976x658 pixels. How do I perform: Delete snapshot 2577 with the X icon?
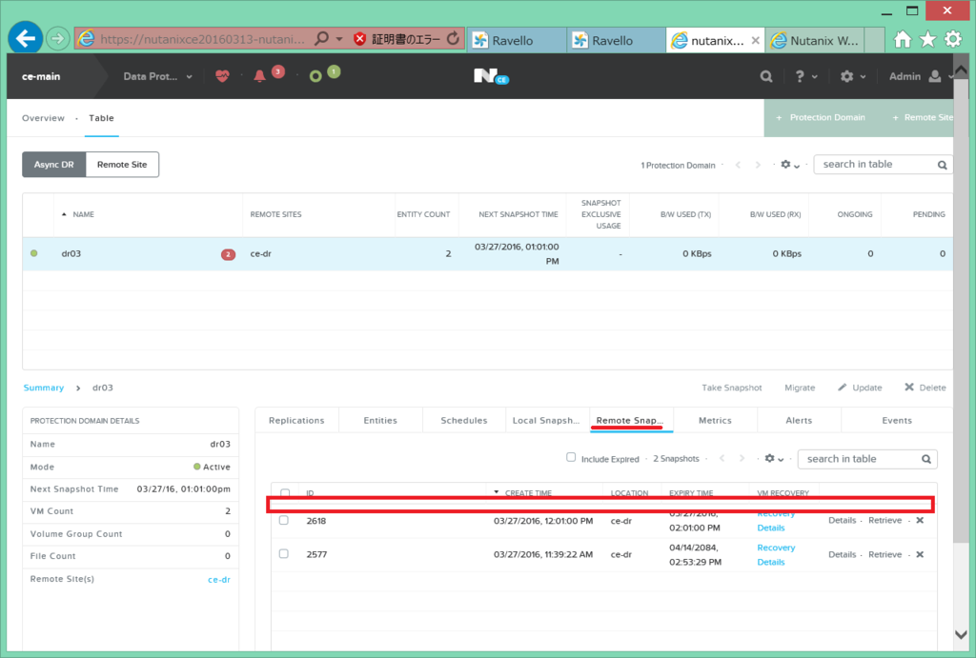[x=920, y=555]
